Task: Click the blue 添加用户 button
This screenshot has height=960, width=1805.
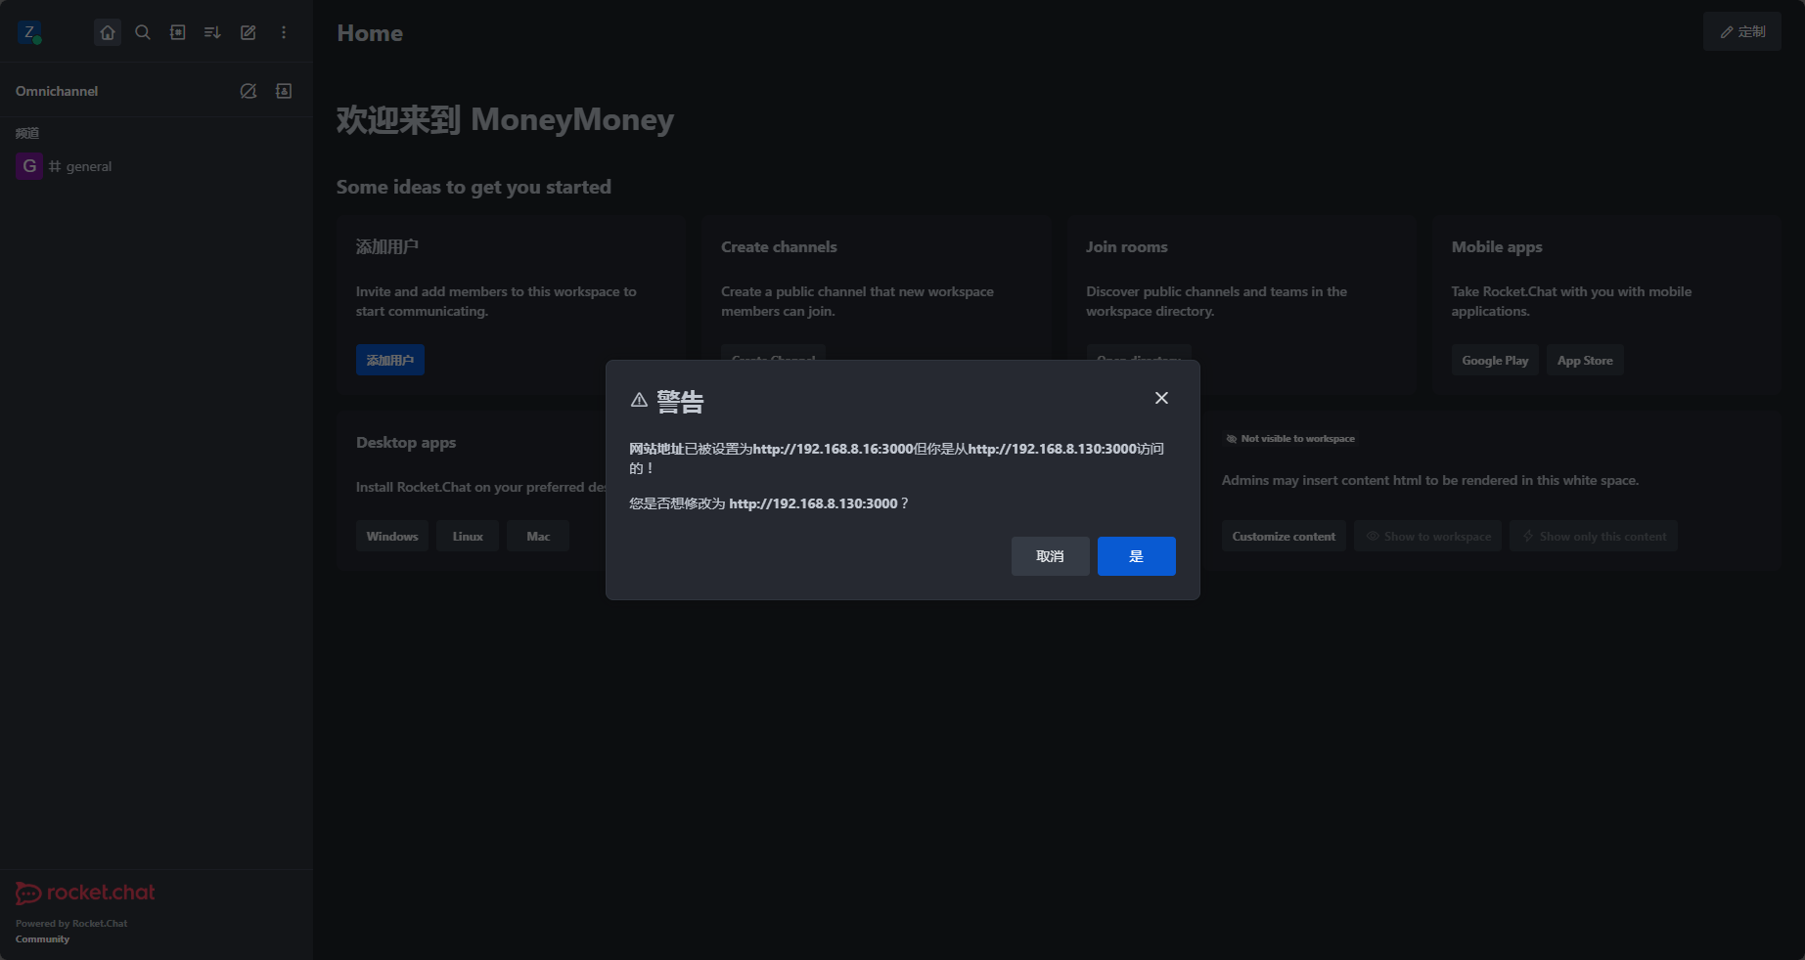Action: 389,360
